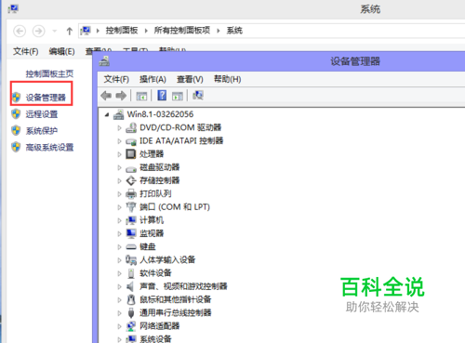Select the 人体学输入设备 tree row text
Viewport: 465px width, 343px height.
(167, 259)
